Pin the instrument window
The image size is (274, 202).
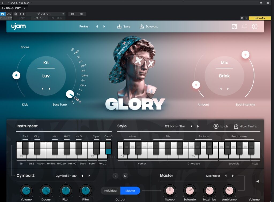[261, 3]
